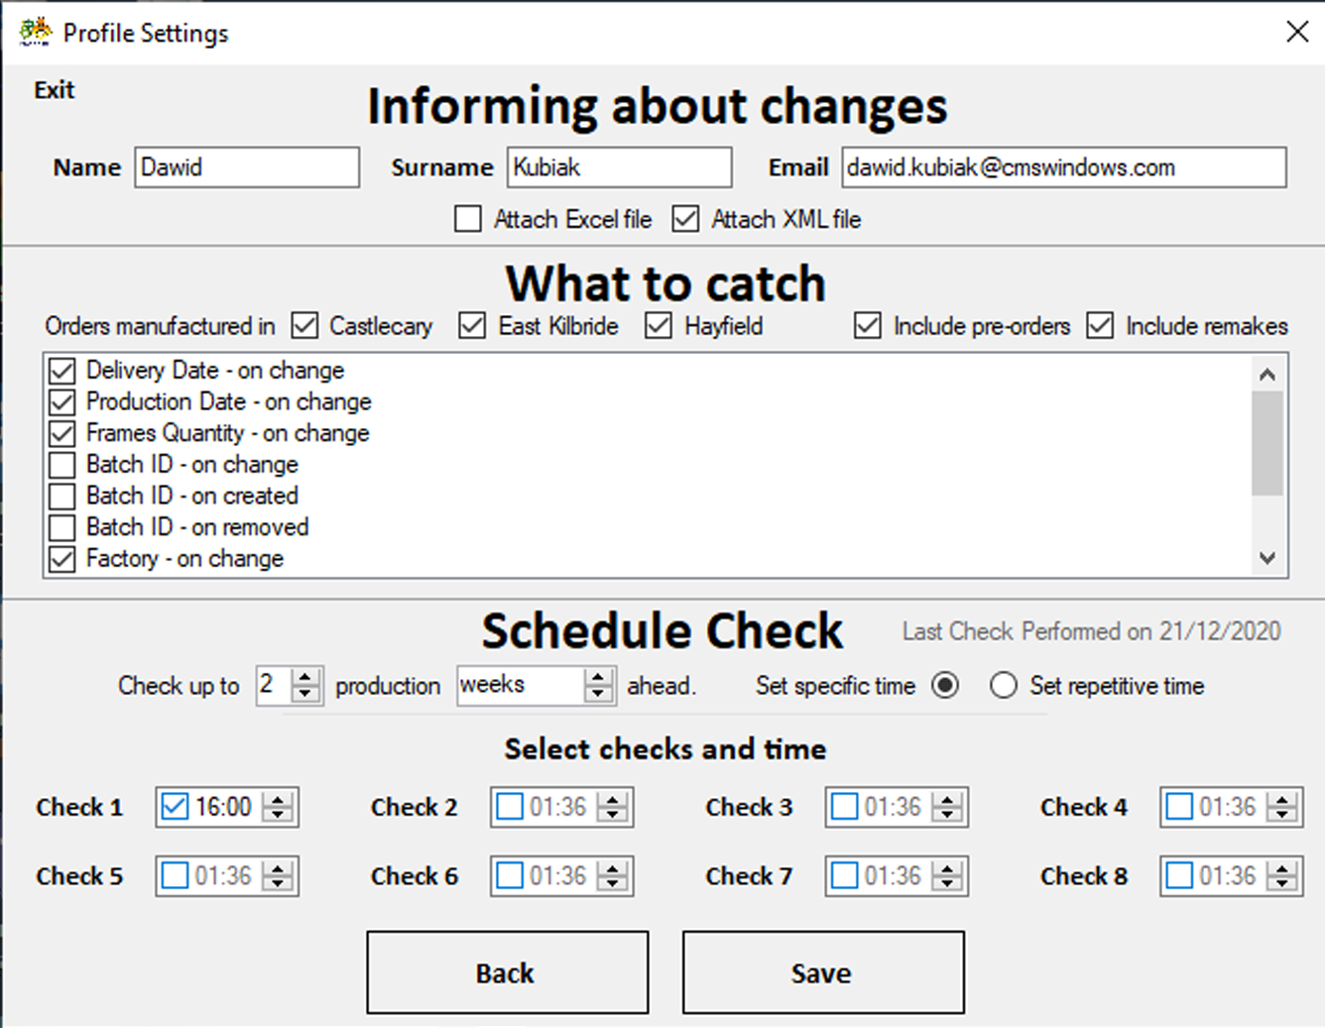The width and height of the screenshot is (1325, 1028).
Task: Click the Check up to value field showing 2
Action: click(x=275, y=685)
